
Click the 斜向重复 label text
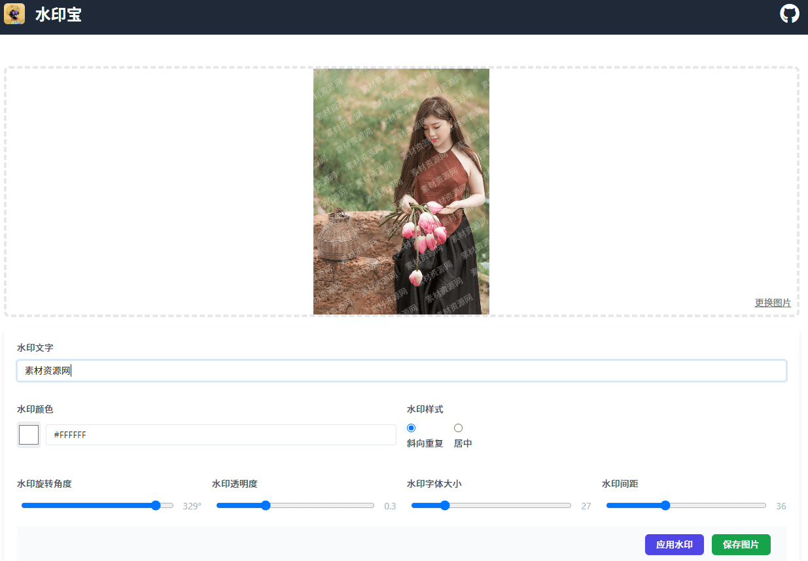(x=425, y=443)
